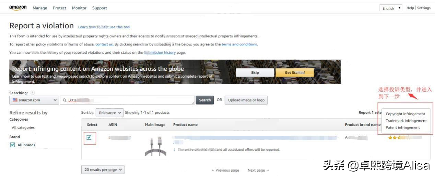Open the Support menu

[x=99, y=8]
